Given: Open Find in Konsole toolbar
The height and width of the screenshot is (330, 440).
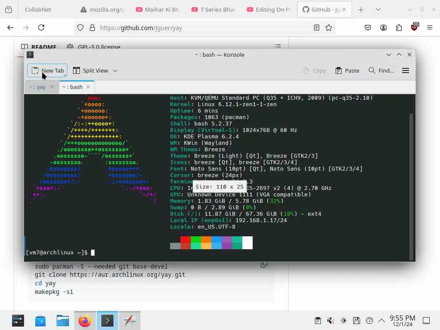Looking at the screenshot, I should click(x=381, y=71).
